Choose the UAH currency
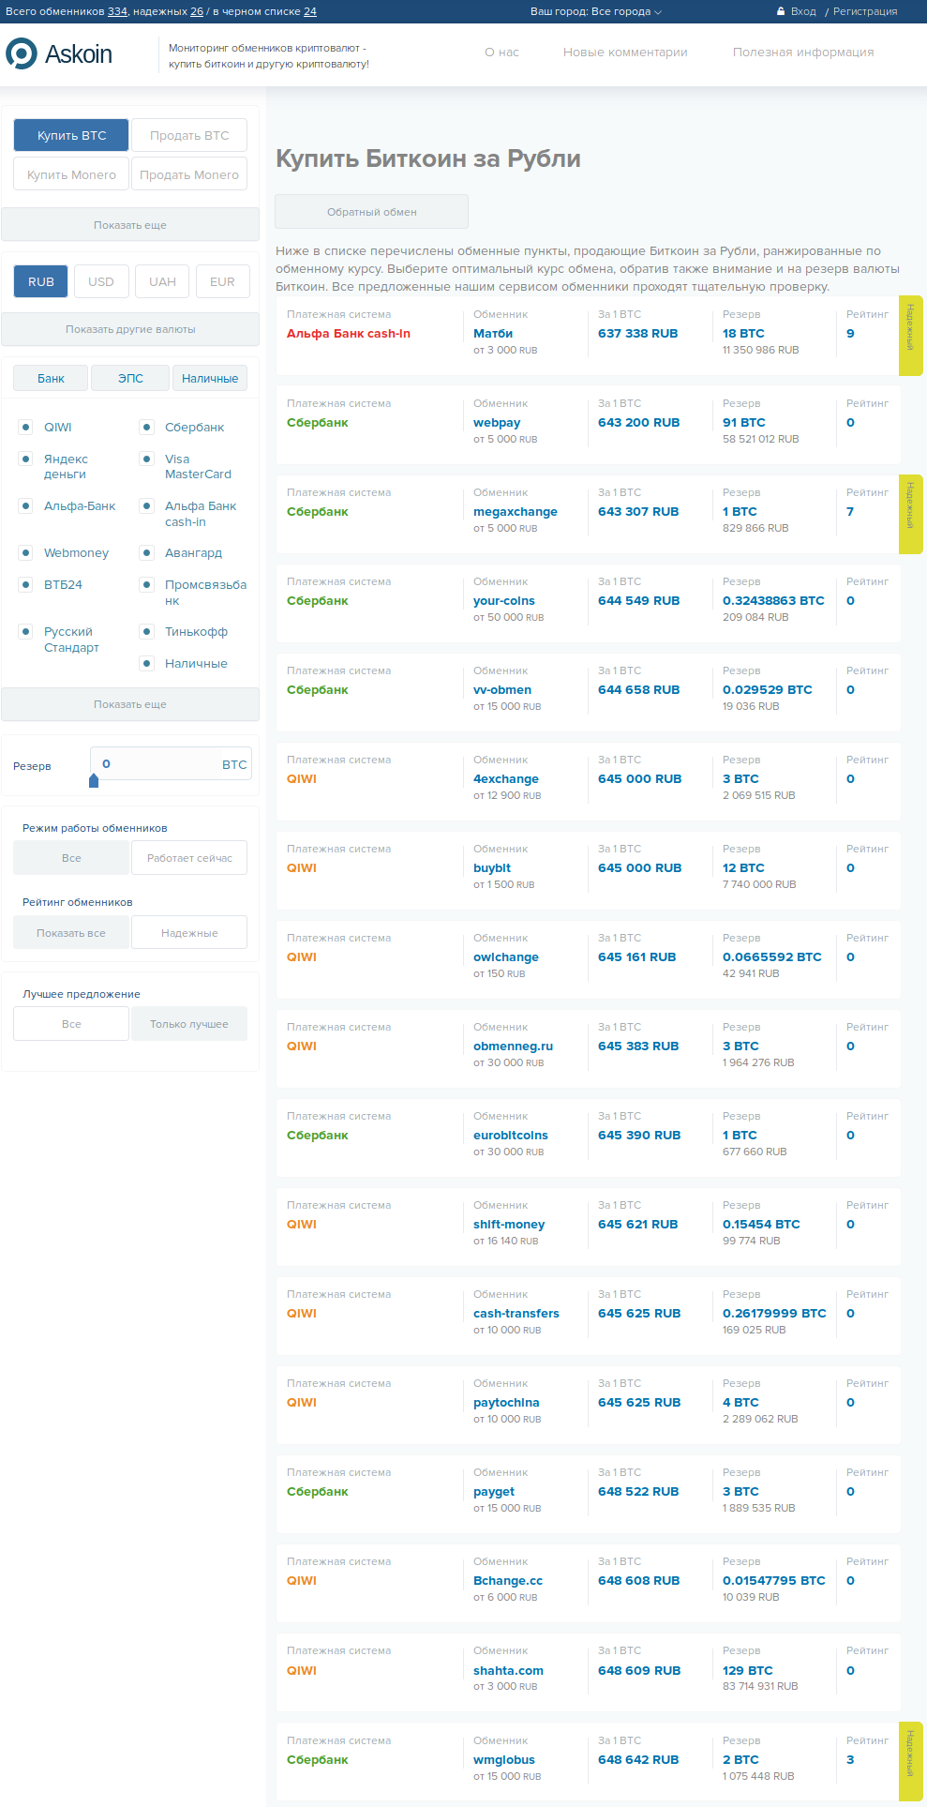The height and width of the screenshot is (1807, 927). (x=162, y=281)
